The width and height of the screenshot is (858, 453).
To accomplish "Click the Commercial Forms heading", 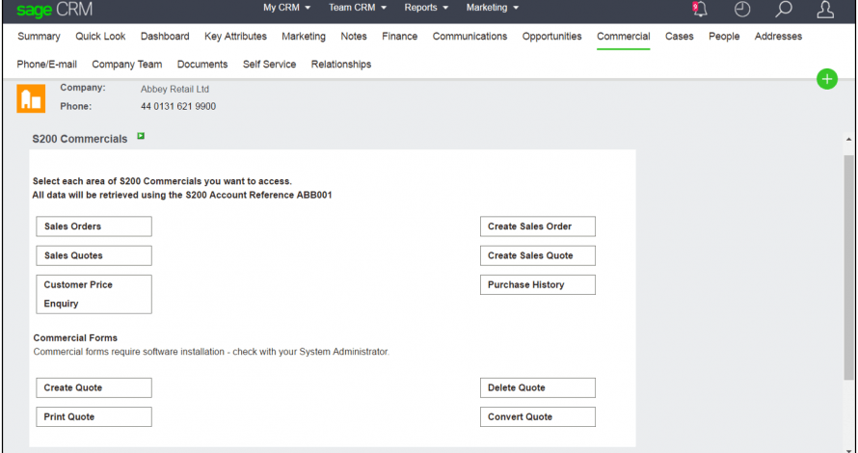I will click(x=75, y=338).
